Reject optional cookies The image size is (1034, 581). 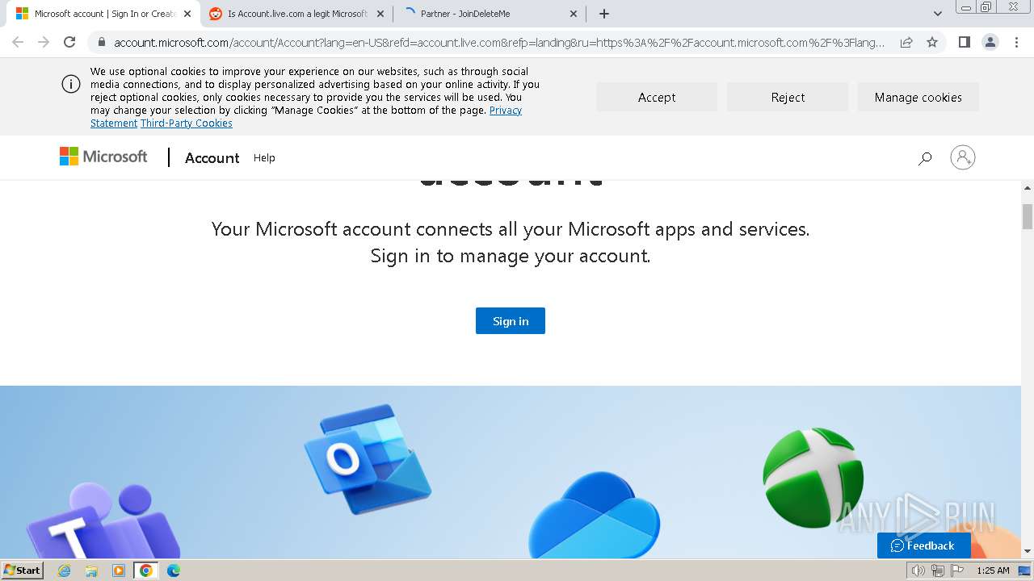788,97
